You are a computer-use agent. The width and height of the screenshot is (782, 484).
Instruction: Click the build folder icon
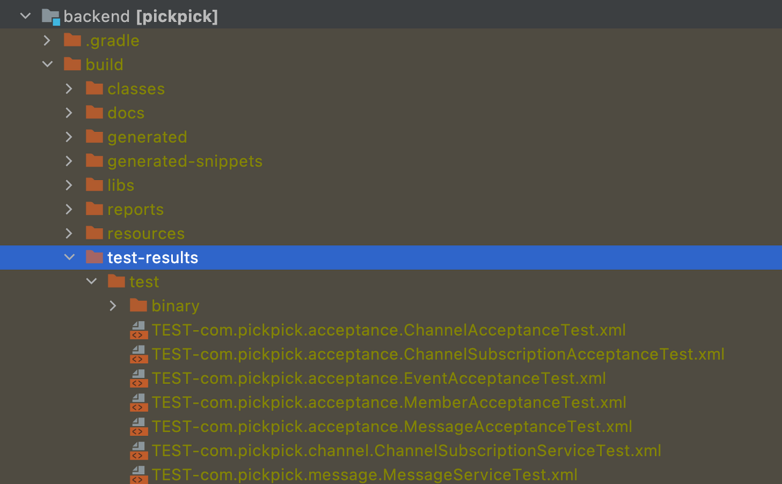[x=73, y=64]
